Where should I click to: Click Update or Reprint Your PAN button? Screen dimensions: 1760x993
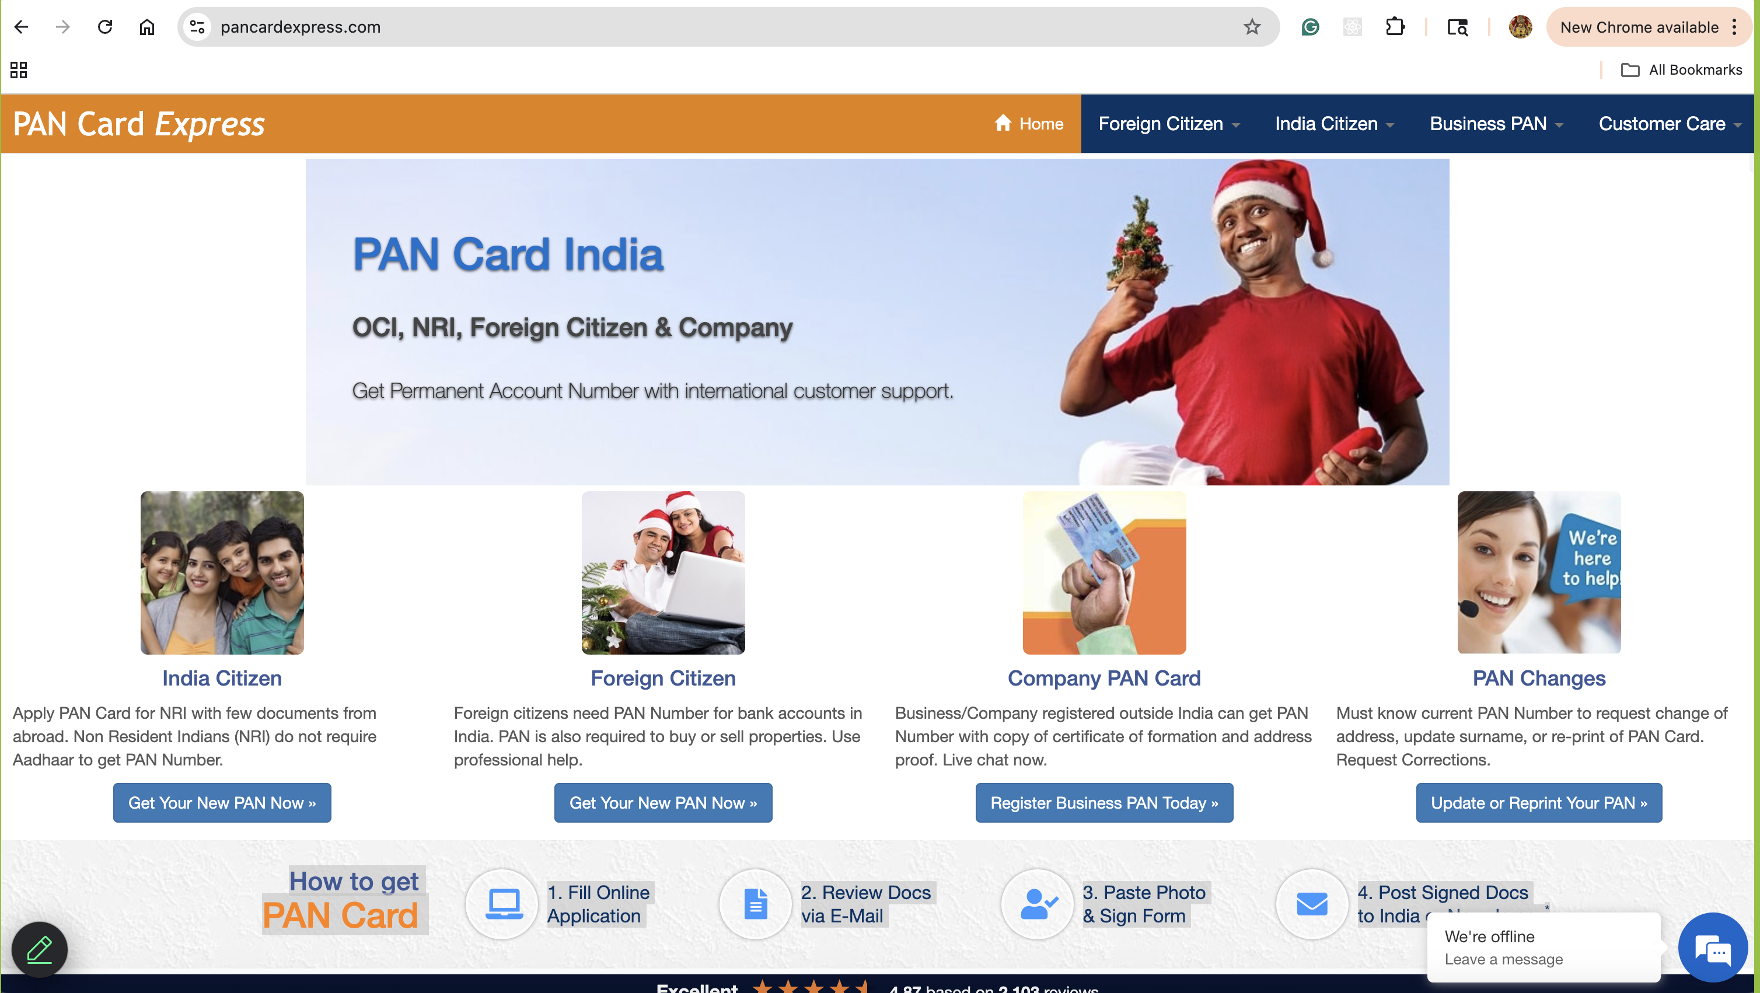[1539, 802]
